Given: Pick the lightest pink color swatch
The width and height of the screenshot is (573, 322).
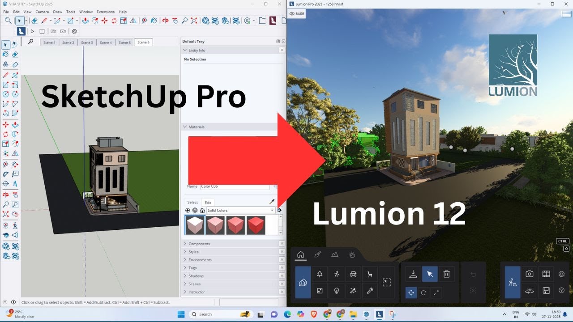Looking at the screenshot, I should [x=195, y=225].
